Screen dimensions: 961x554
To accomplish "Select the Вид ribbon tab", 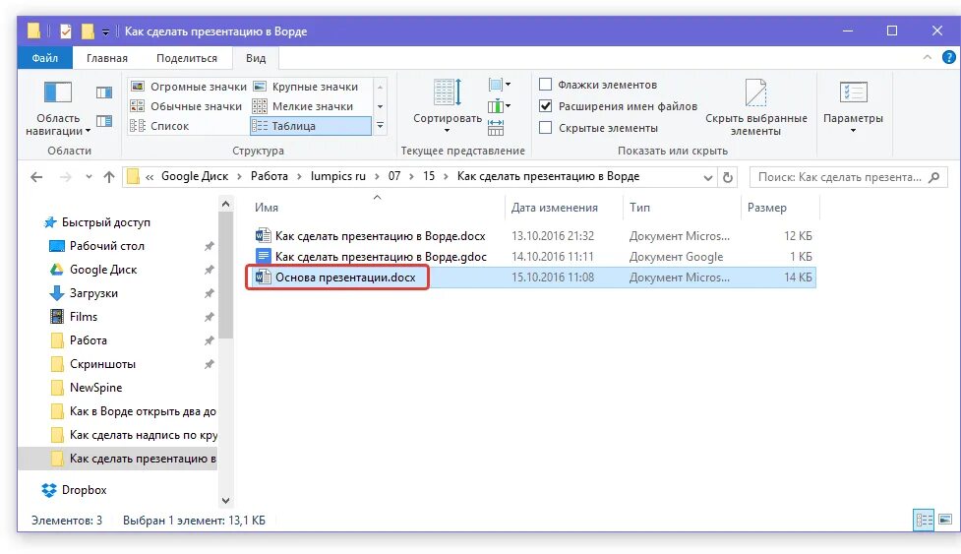I will click(x=256, y=58).
